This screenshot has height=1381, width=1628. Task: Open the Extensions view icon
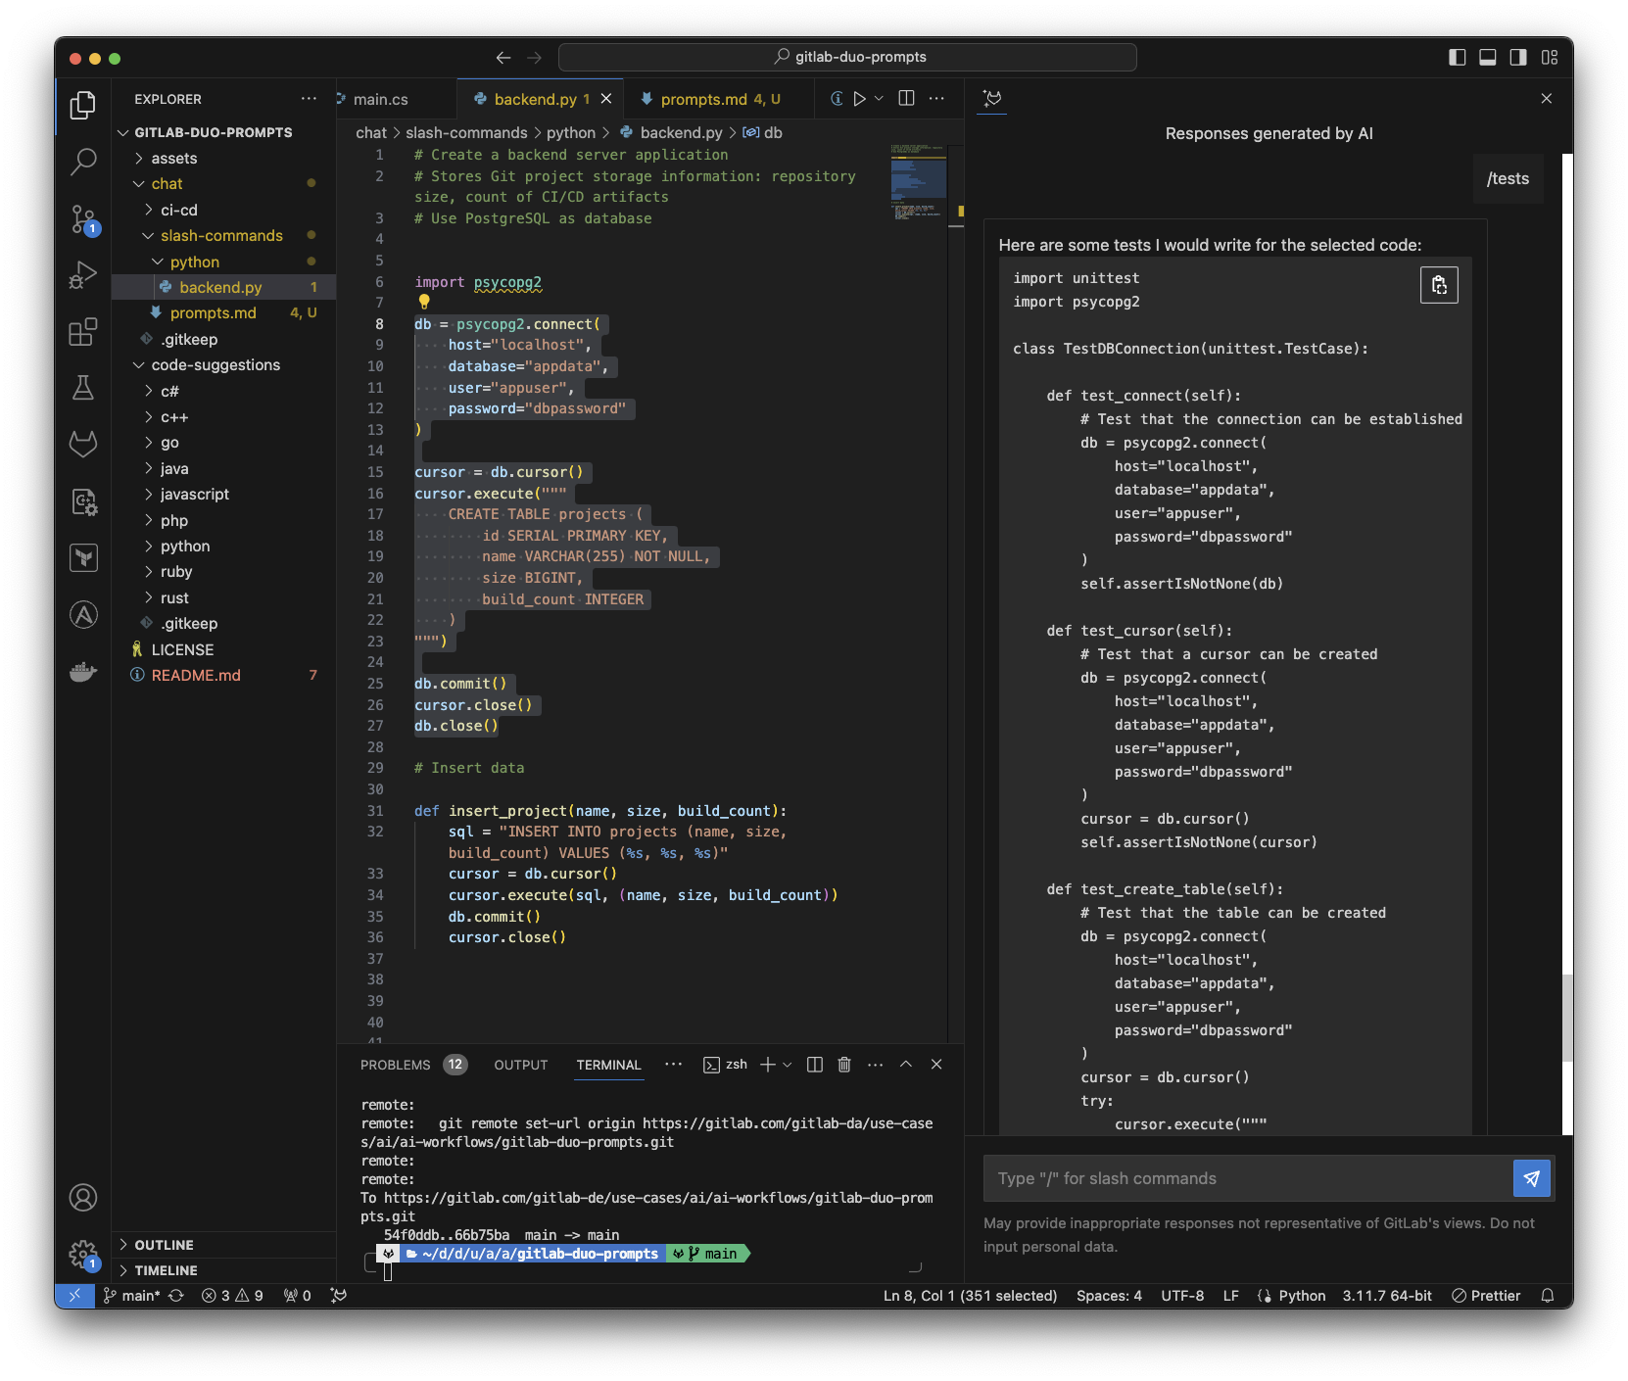pos(83,332)
